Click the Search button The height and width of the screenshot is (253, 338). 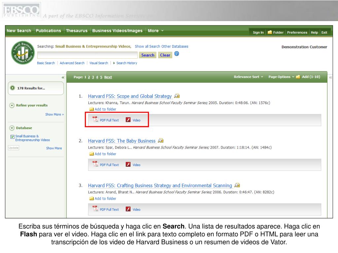click(148, 55)
